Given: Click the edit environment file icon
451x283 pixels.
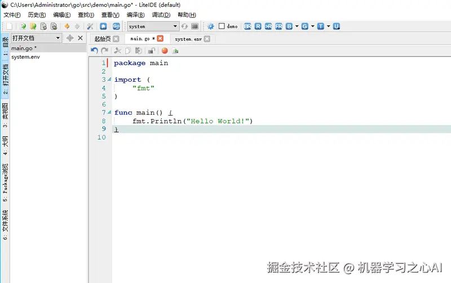Looking at the screenshot, I should [194, 26].
